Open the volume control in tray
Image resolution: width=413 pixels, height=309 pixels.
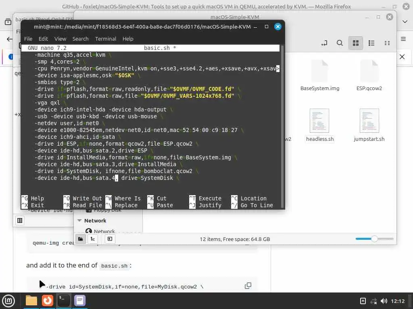click(x=384, y=301)
